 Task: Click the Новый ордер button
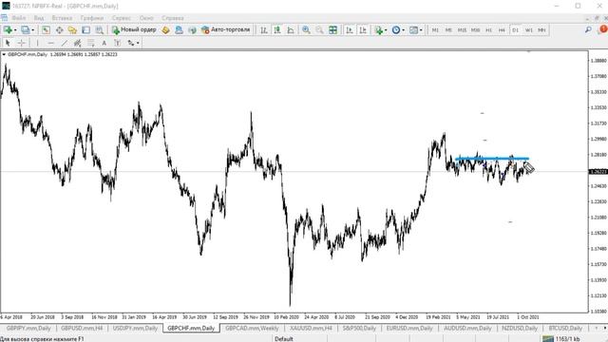[134, 29]
